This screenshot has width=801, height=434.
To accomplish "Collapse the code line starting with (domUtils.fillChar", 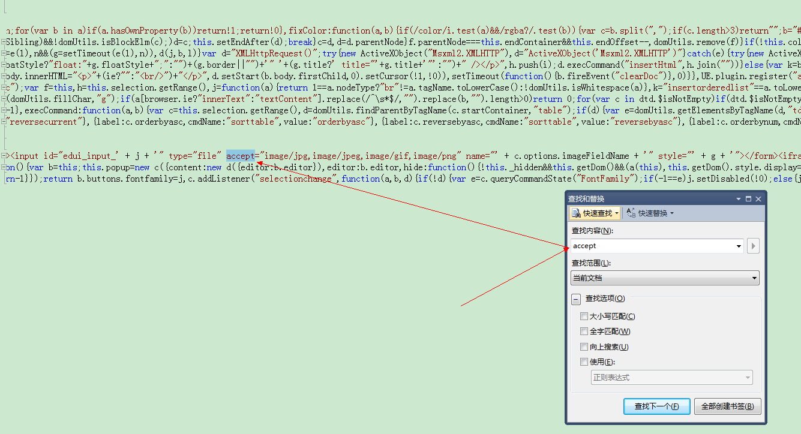I will pyautogui.click(x=4, y=99).
